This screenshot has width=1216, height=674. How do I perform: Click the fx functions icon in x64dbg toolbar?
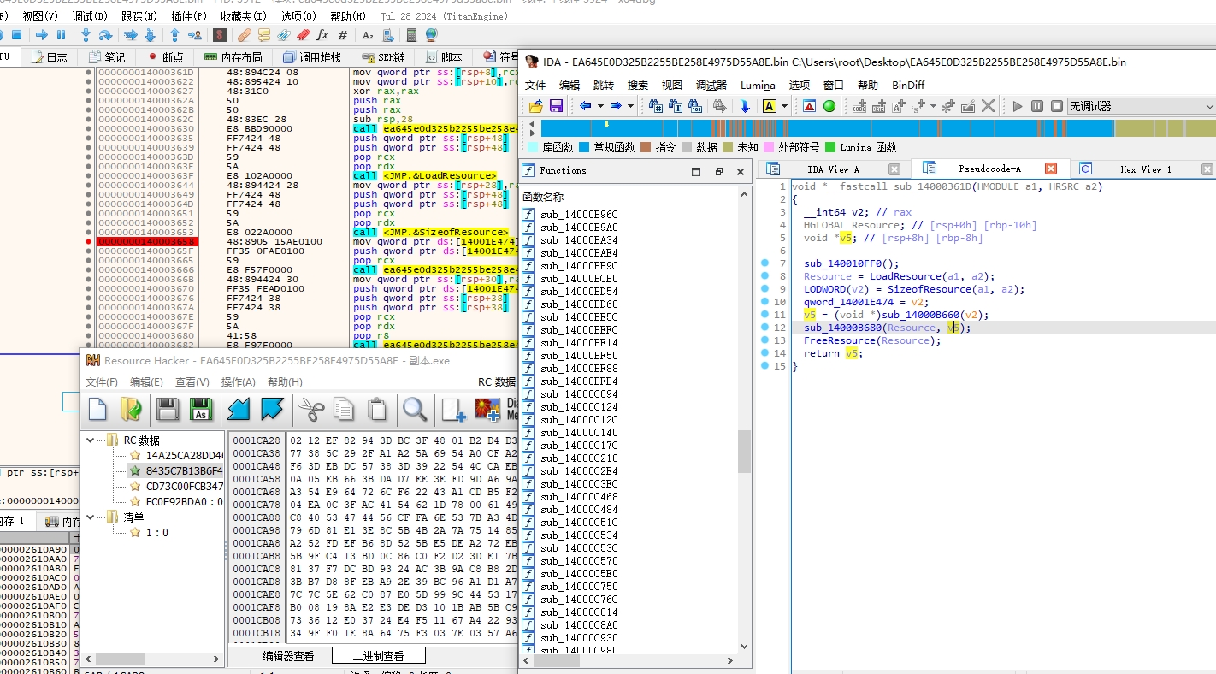coord(322,35)
